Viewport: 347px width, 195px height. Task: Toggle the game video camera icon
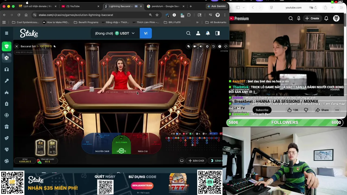(x=195, y=46)
